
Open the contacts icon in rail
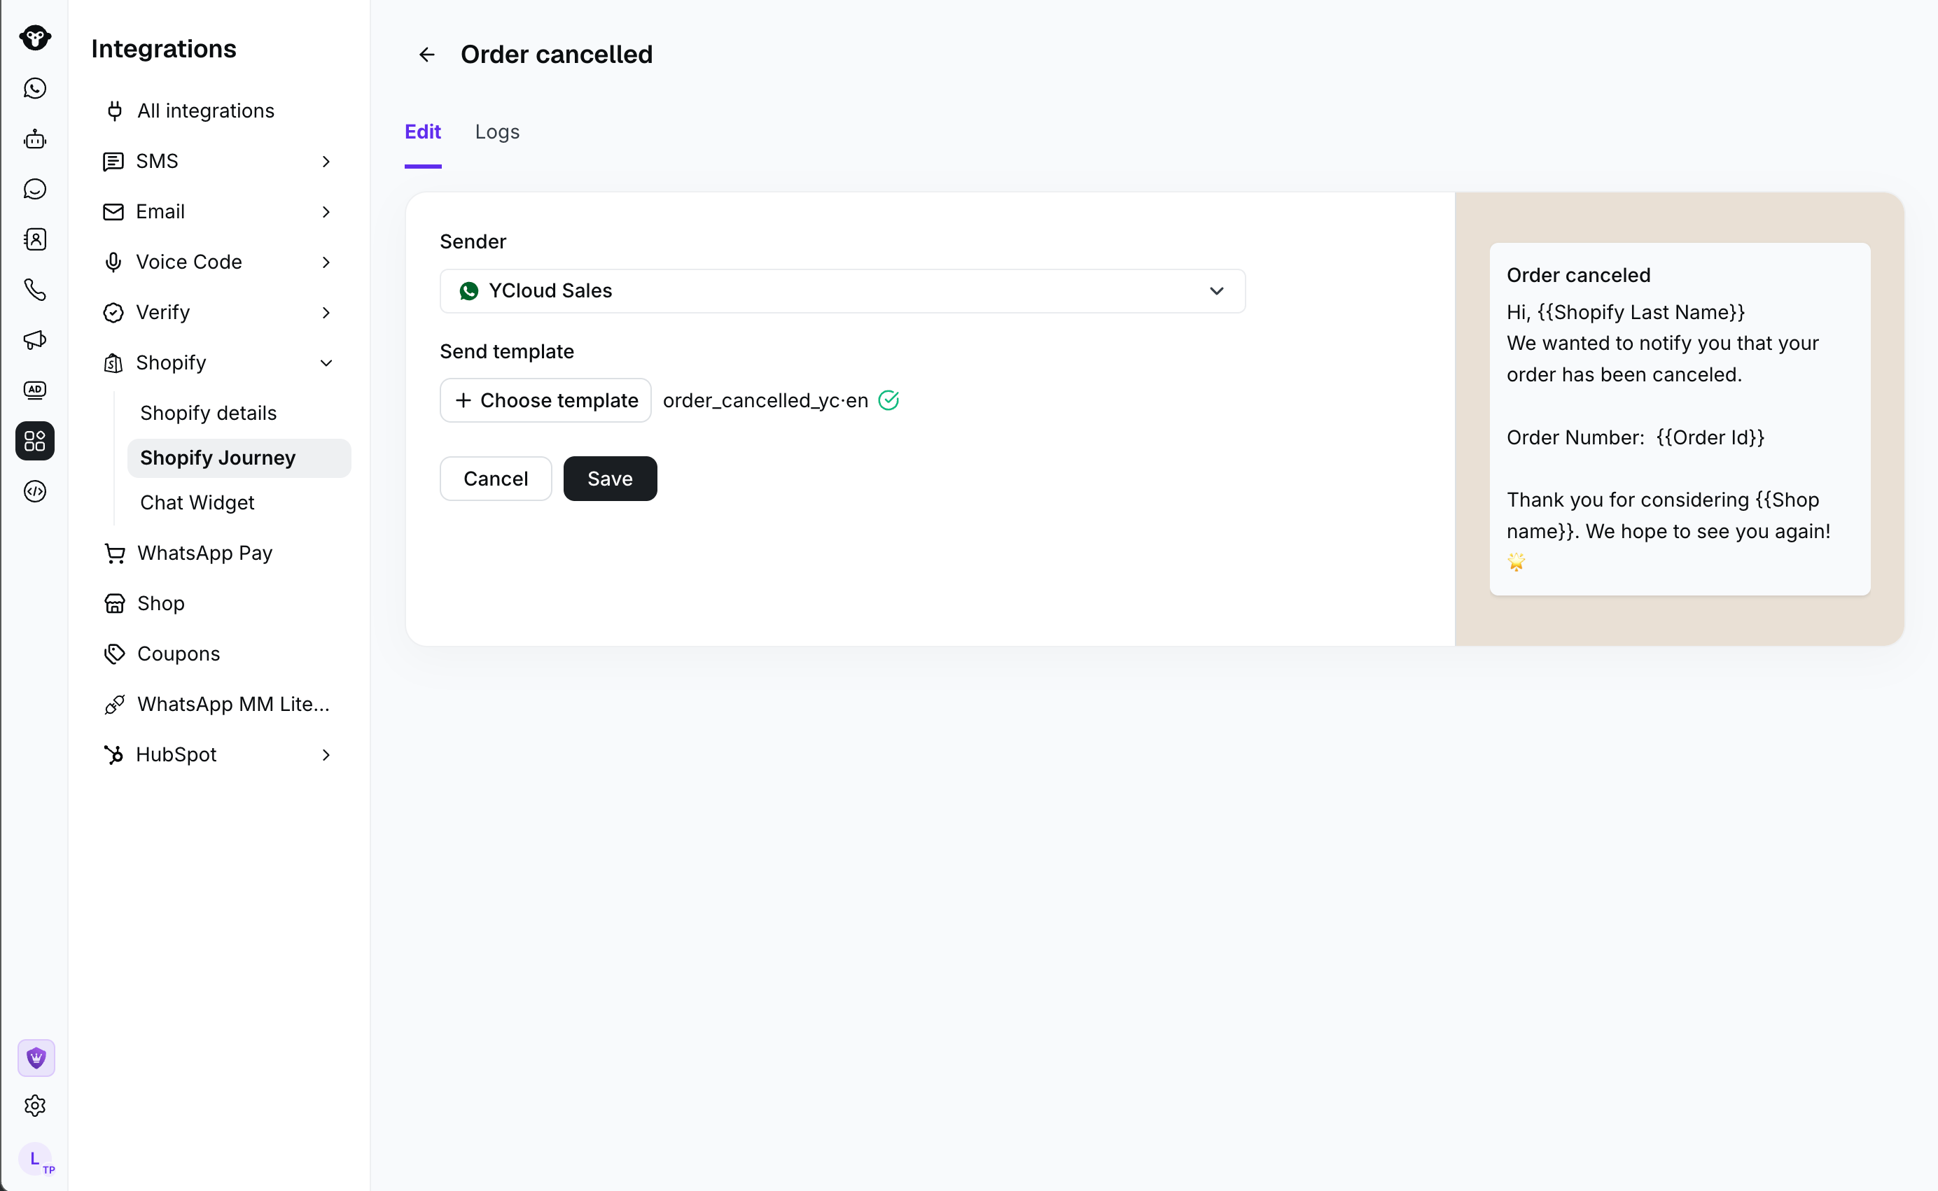pos(35,239)
